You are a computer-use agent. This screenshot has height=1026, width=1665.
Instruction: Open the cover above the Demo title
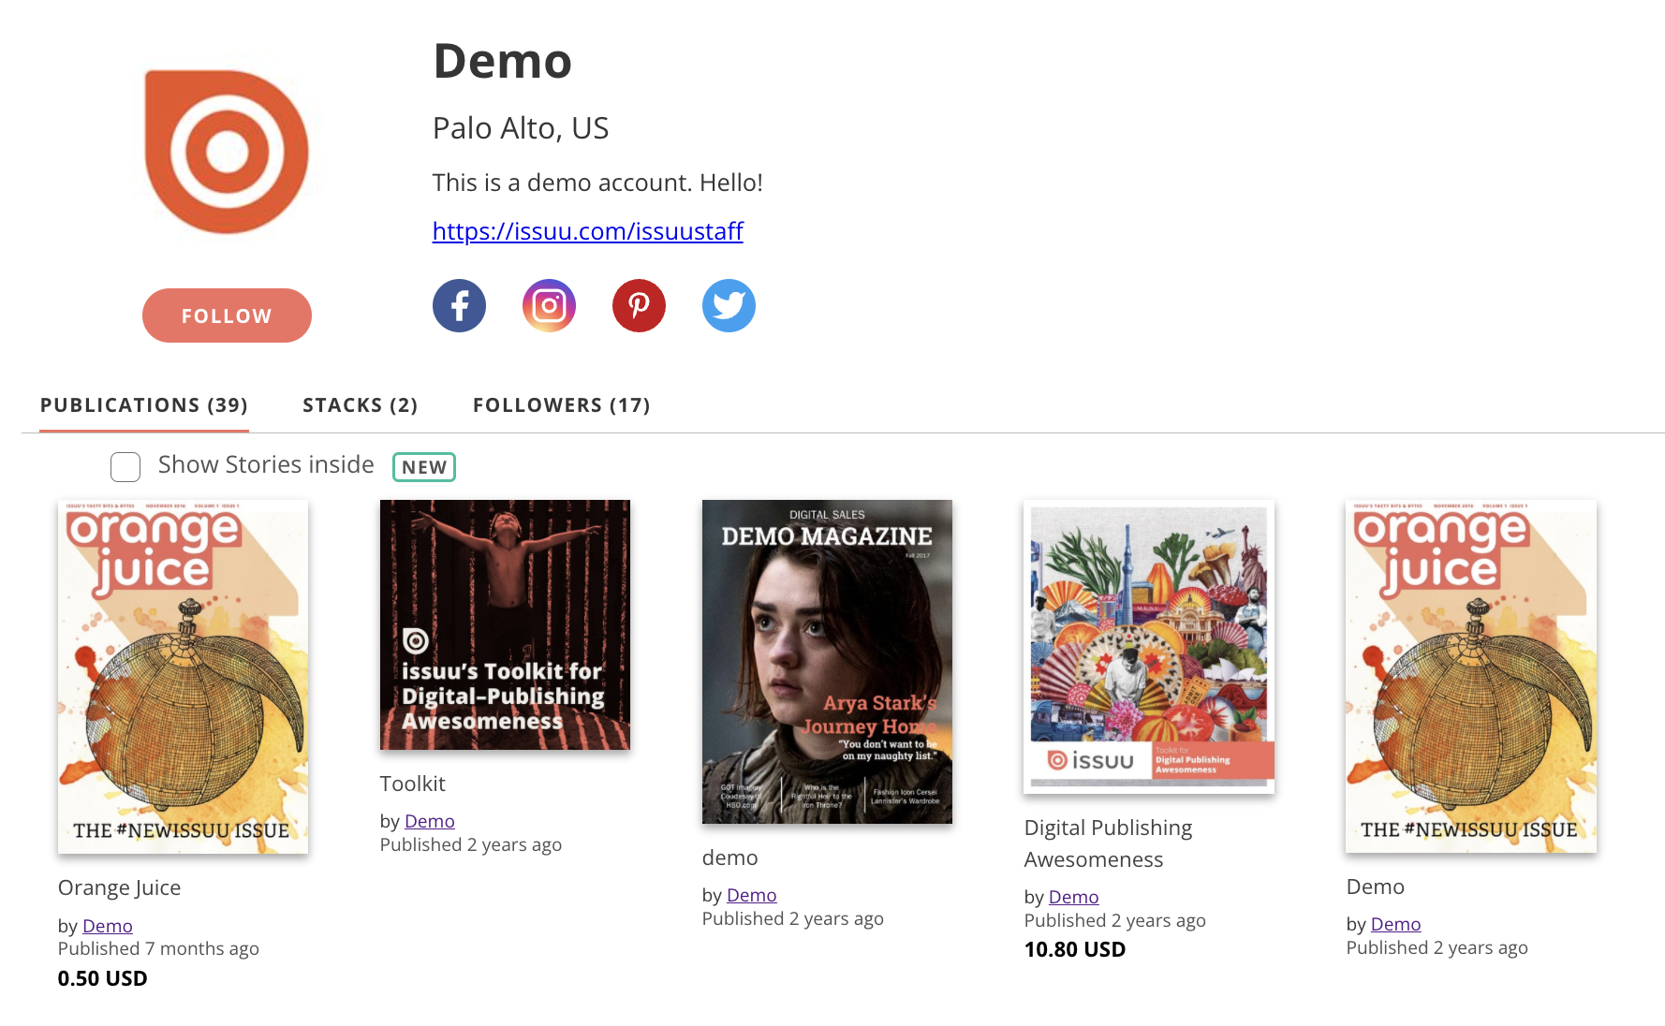tap(1471, 676)
